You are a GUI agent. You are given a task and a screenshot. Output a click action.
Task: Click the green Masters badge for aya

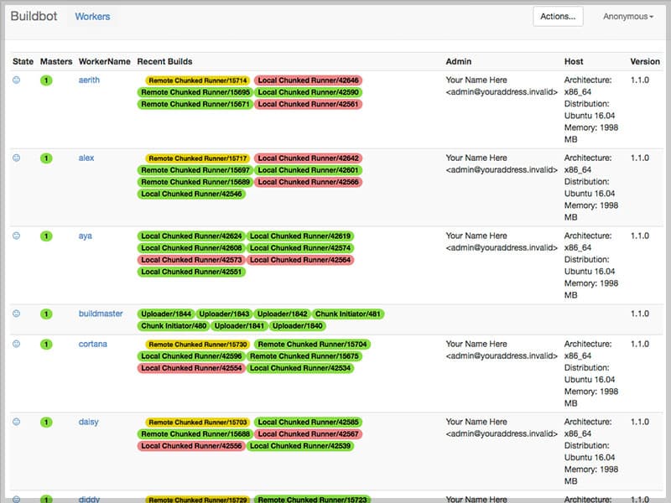[45, 236]
